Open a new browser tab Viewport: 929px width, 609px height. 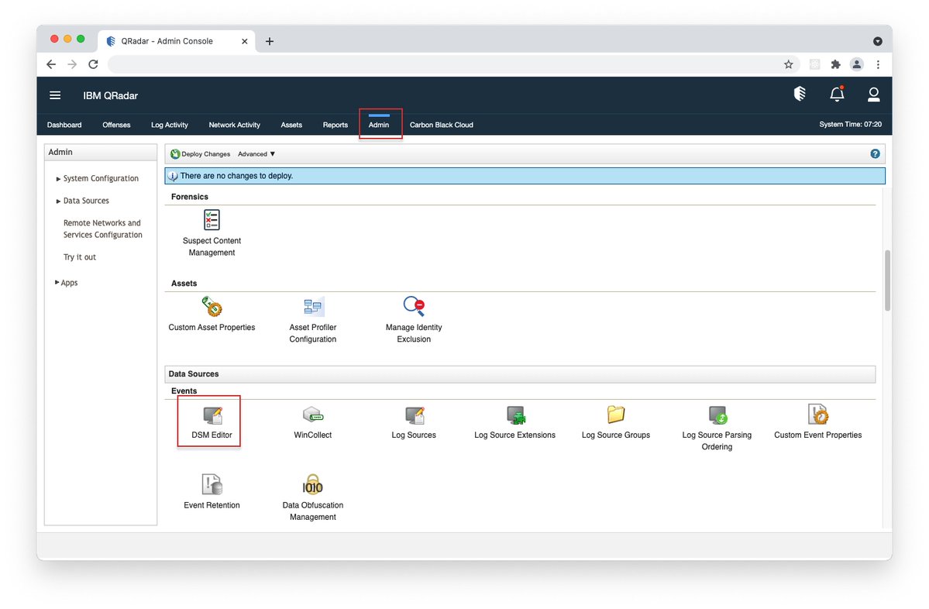[x=270, y=41]
